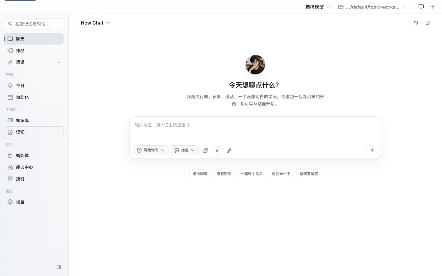Choose the 一起玩个念头 suggestion
Image resolution: width=442 pixels, height=276 pixels.
[x=252, y=174]
